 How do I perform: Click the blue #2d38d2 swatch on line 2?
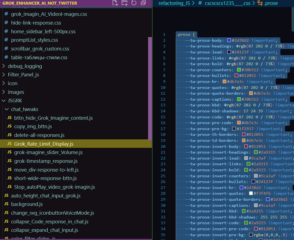click(x=229, y=40)
